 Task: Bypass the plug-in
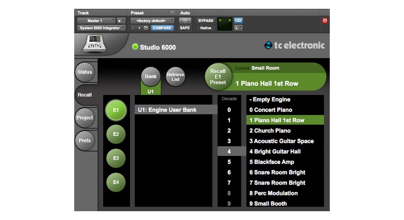(x=206, y=21)
